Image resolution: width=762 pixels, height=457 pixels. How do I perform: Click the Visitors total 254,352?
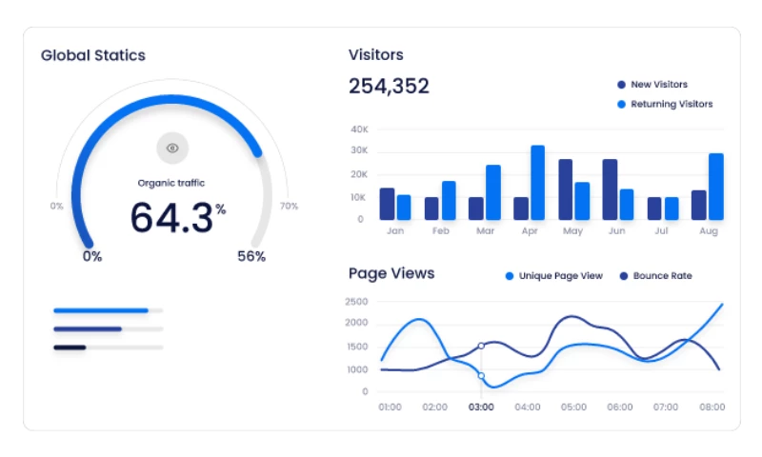click(x=389, y=87)
